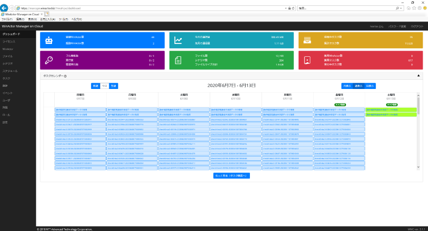Click the line chart icon on the teal card
Viewport: 428px width, 231px height.
178,40
